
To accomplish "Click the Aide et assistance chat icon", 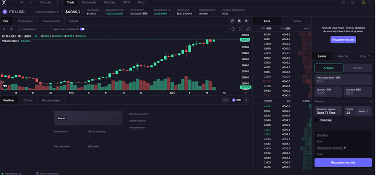I will point(38,174).
